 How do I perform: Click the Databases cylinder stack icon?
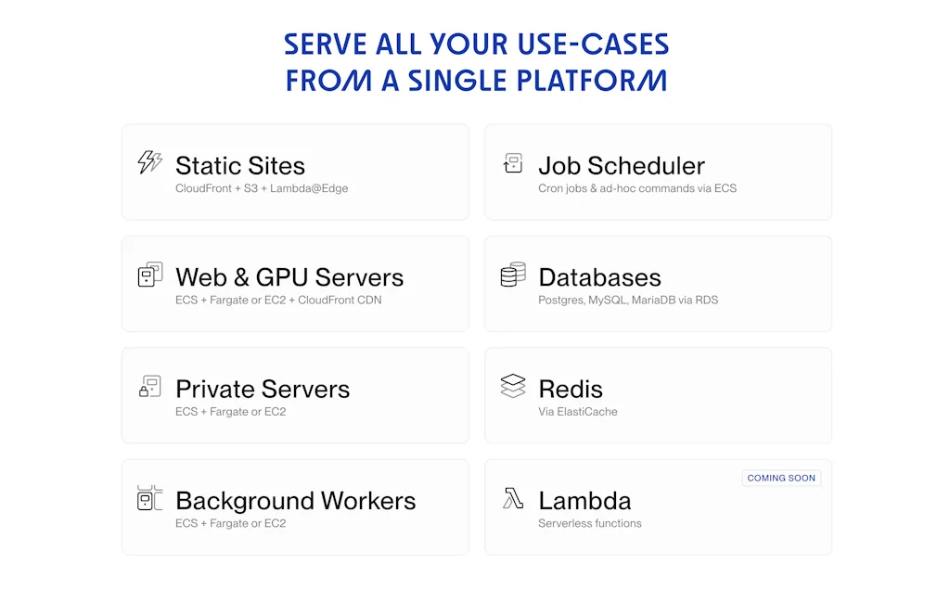(x=513, y=275)
